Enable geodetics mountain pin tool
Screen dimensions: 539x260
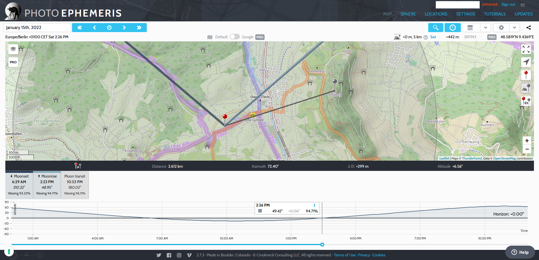(x=526, y=88)
